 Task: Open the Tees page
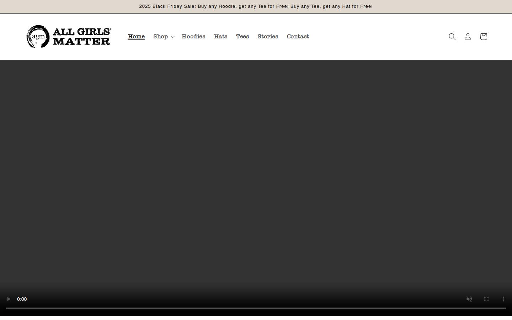click(x=242, y=37)
